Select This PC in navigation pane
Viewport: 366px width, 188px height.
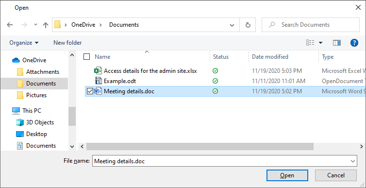32,111
